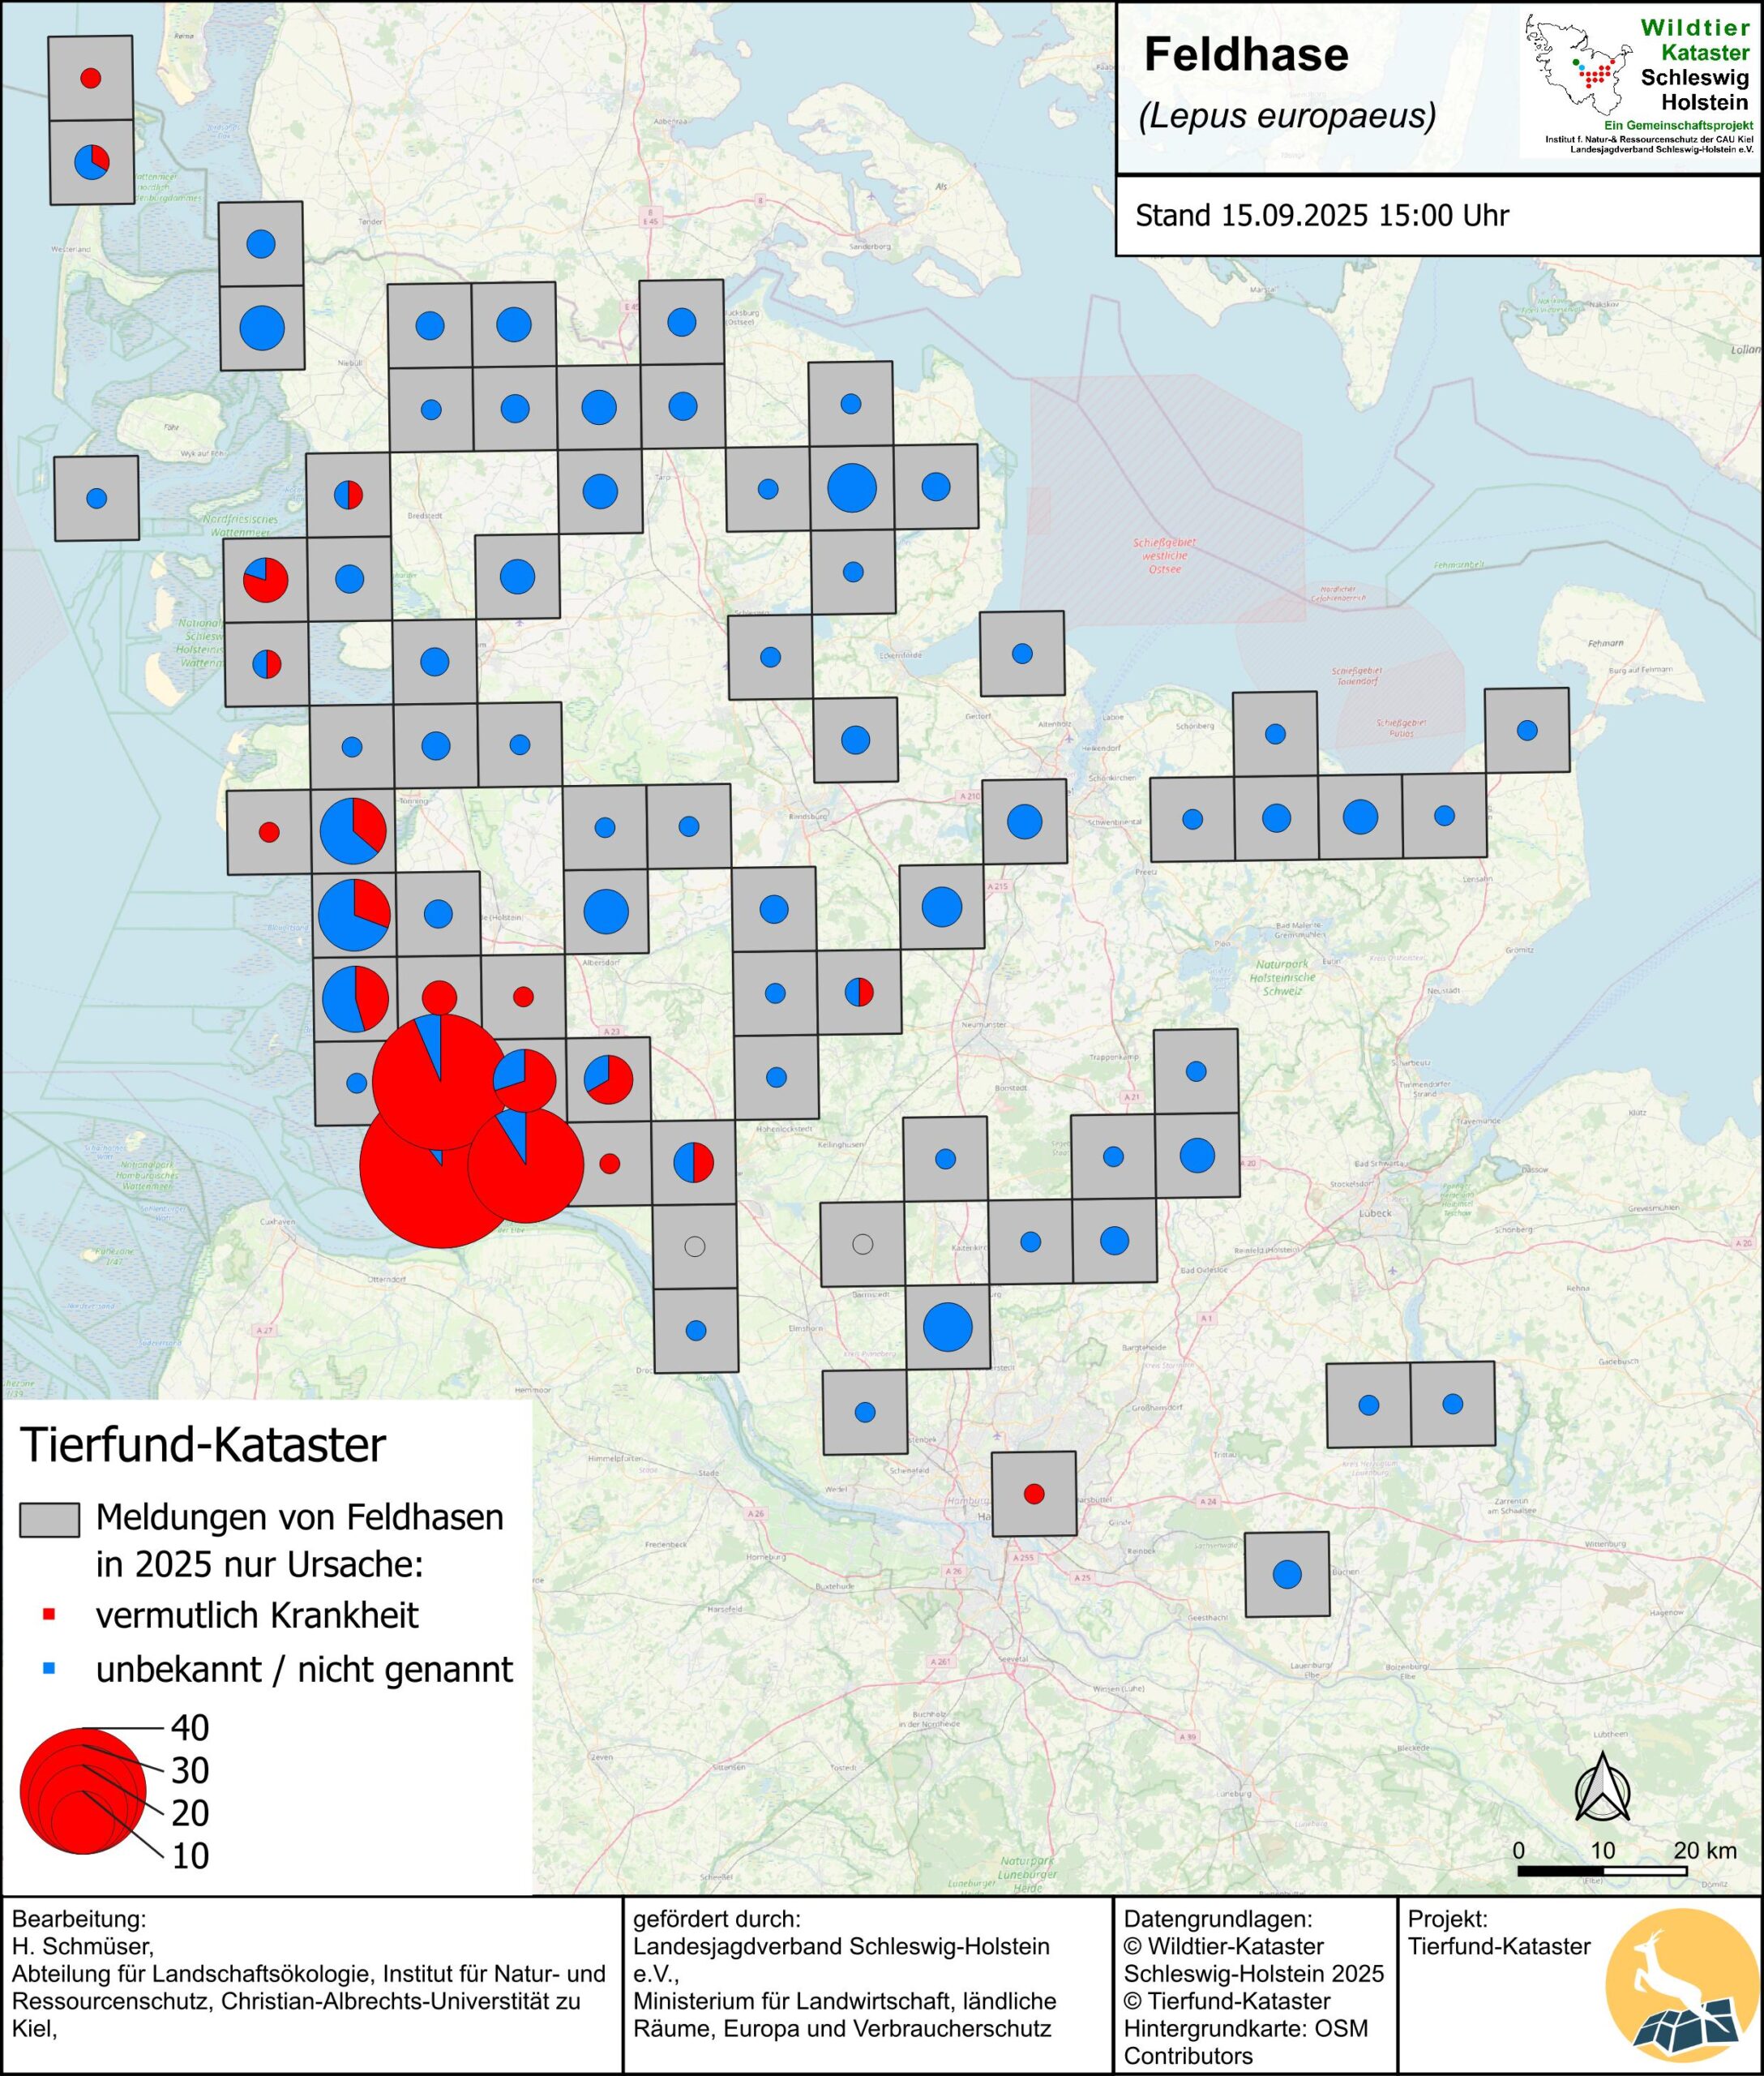Click the Tierfund-Kataster legend heading
This screenshot has width=1764, height=2076.
pyautogui.click(x=203, y=1446)
